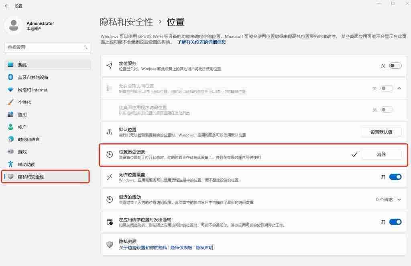The width and height of the screenshot is (411, 266).
Task: Select the 个性化 paintbrush icon
Action: point(11,102)
